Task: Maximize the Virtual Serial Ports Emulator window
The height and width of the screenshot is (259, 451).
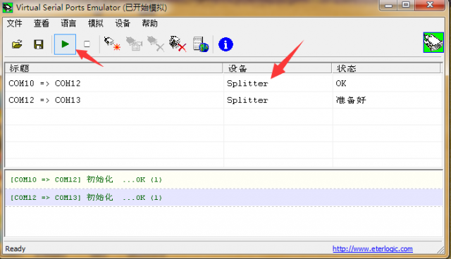Action: pyautogui.click(x=406, y=5)
